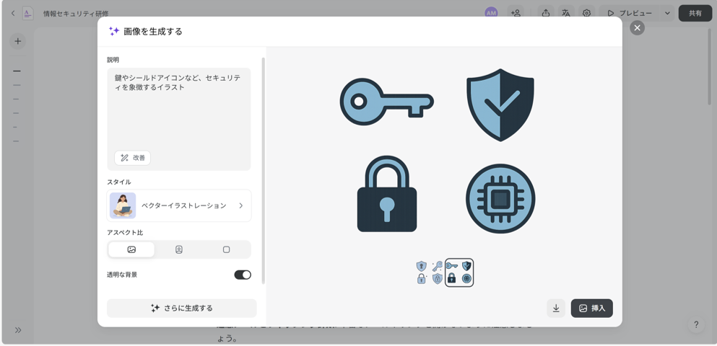Toggle the 透明な背景 switch
This screenshot has height=346, width=717.
pos(243,275)
